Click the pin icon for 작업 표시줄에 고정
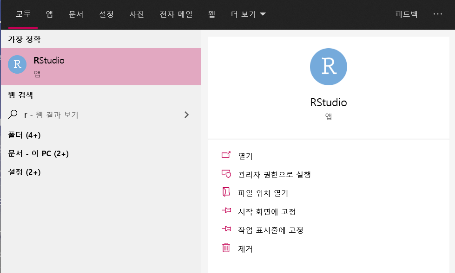 coord(226,229)
